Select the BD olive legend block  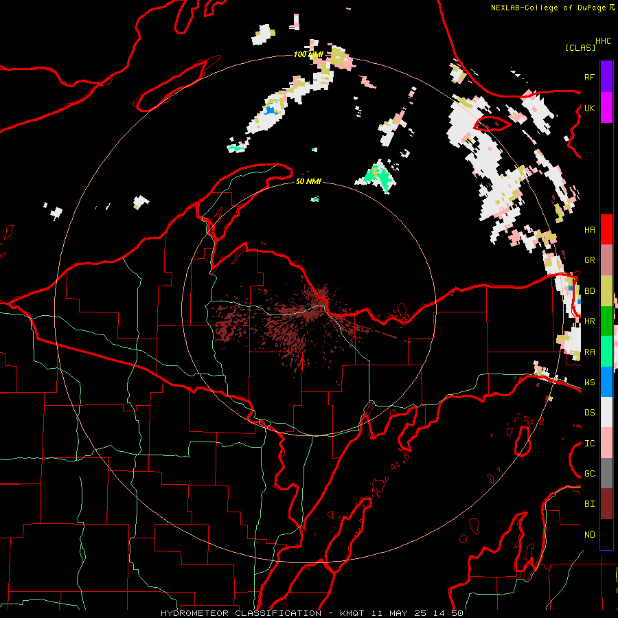[x=606, y=291]
